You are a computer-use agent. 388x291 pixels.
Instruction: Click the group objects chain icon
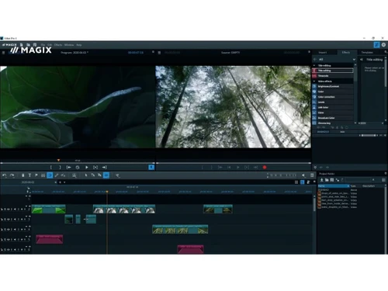coord(43,175)
